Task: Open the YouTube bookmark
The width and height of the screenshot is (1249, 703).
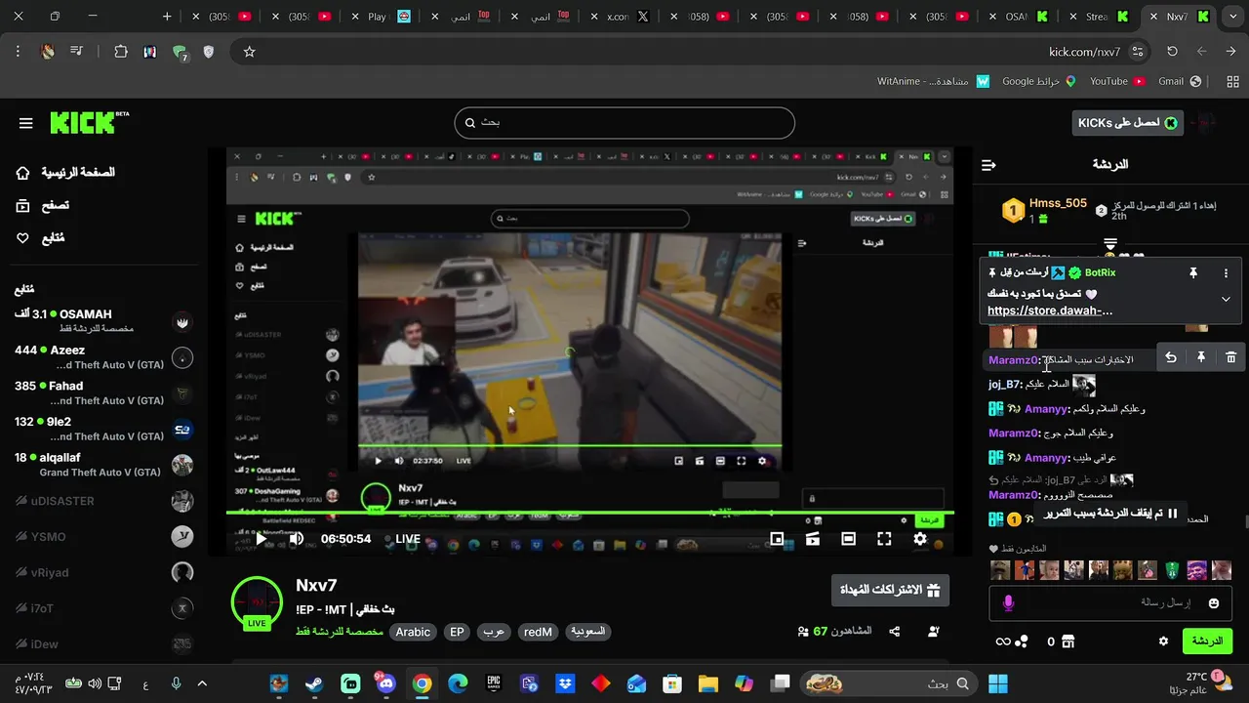Action: pos(1117,81)
